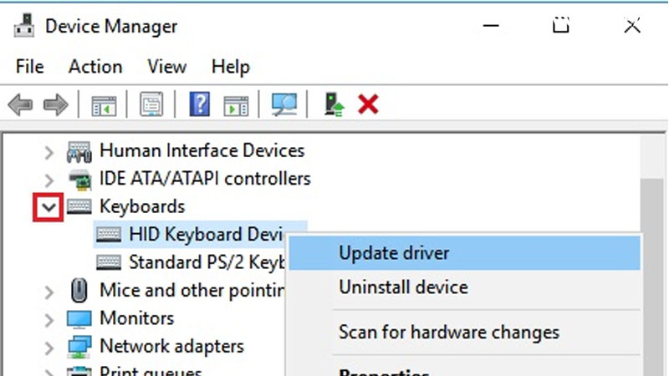This screenshot has width=669, height=376.
Task: Click the red X Uninstall device icon
Action: point(368,104)
